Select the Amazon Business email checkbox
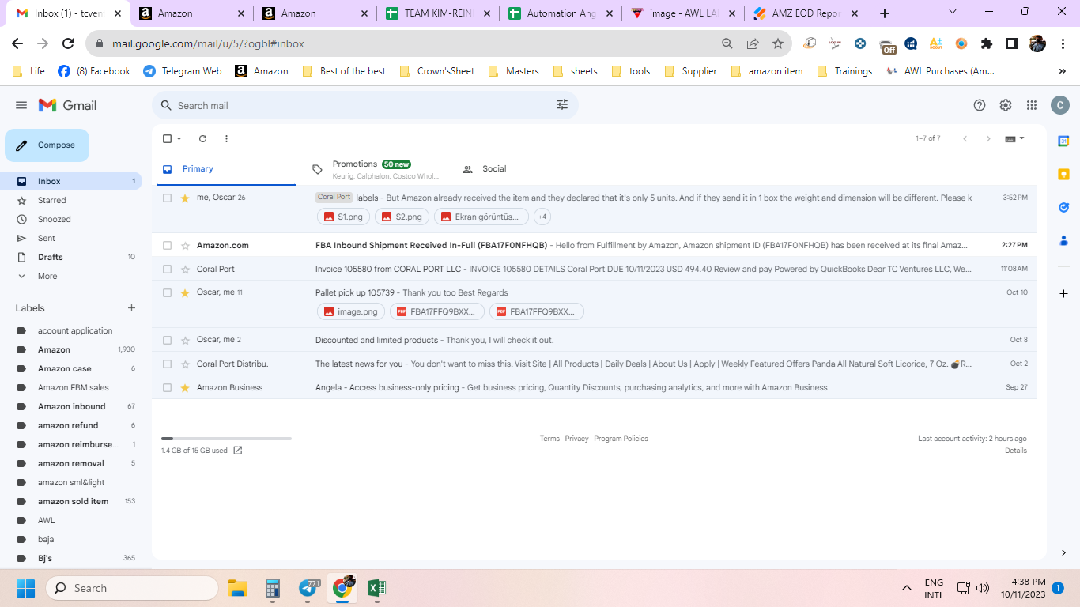Viewport: 1080px width, 607px height. (x=167, y=387)
